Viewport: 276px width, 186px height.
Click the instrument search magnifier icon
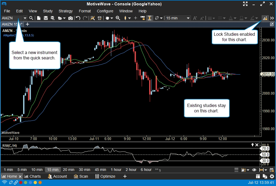pos(31,18)
